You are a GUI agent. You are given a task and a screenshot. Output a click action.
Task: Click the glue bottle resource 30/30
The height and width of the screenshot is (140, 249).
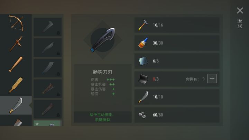coord(177,43)
